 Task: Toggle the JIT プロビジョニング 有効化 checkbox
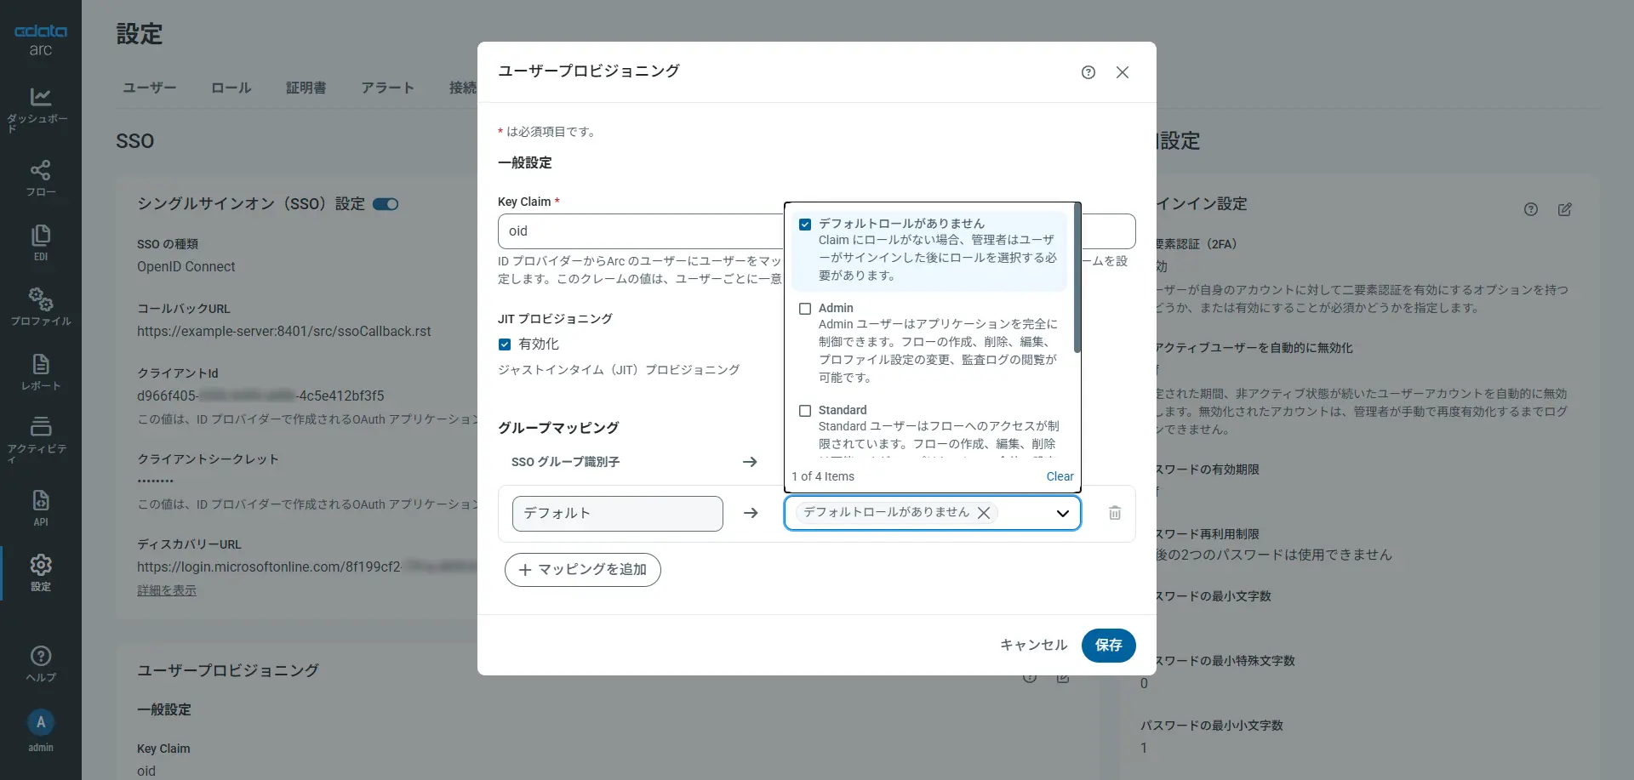point(505,344)
